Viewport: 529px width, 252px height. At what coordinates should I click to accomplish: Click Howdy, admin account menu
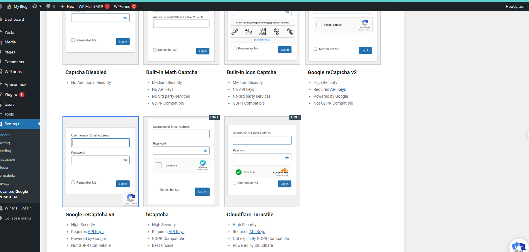tap(517, 6)
